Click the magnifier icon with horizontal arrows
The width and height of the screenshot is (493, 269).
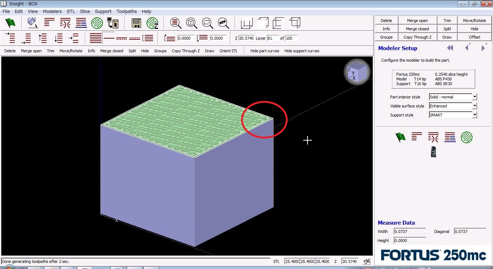click(223, 23)
